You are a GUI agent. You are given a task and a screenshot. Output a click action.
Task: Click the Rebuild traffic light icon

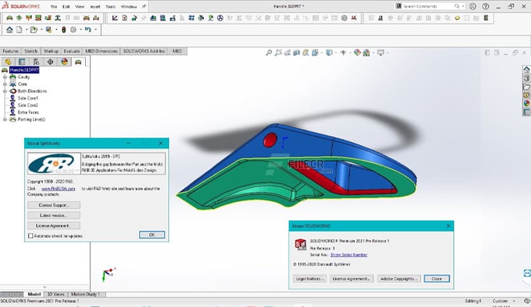point(64,30)
